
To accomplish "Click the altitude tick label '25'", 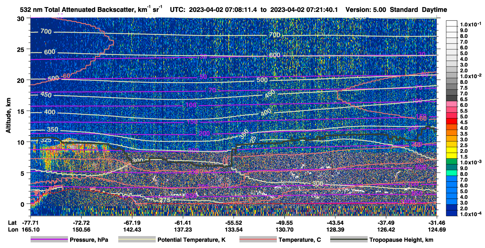I will click(22, 49).
